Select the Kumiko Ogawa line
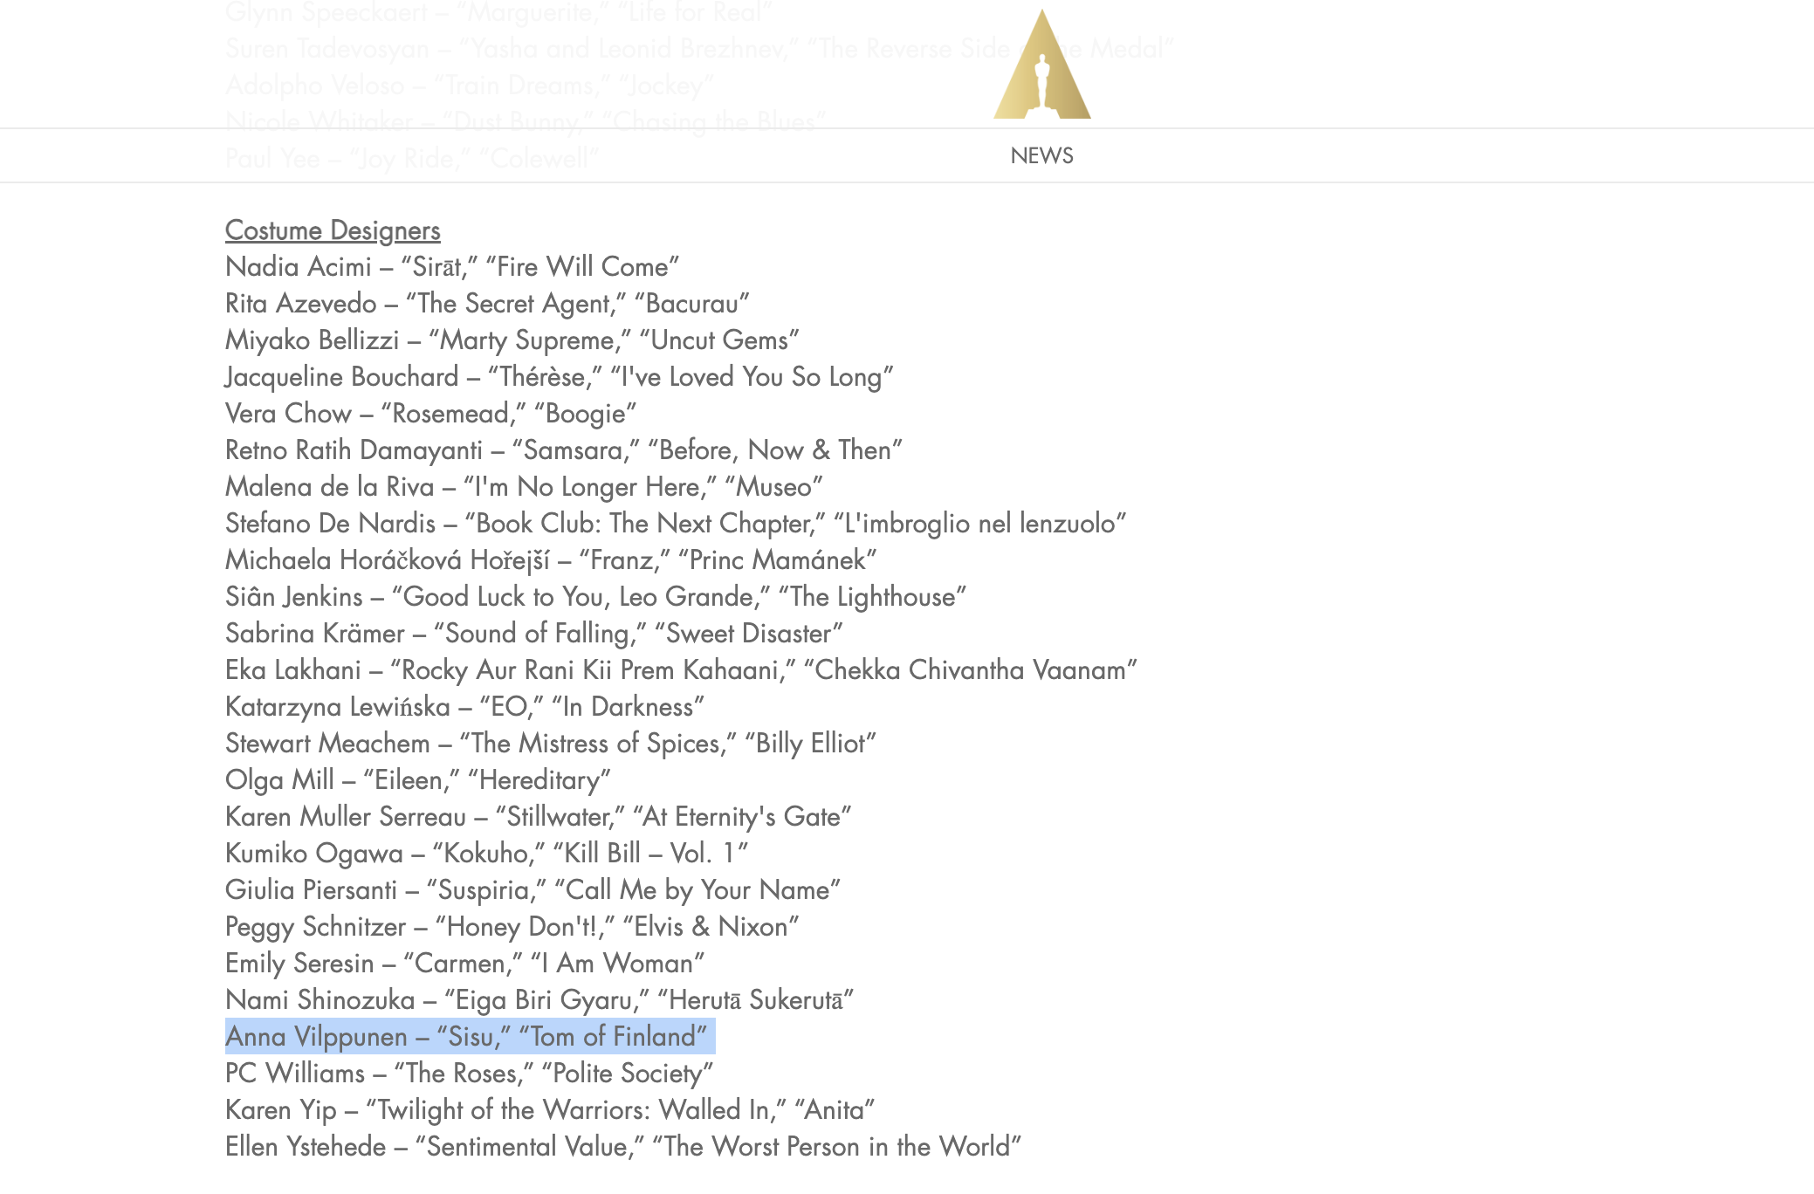 coord(487,854)
